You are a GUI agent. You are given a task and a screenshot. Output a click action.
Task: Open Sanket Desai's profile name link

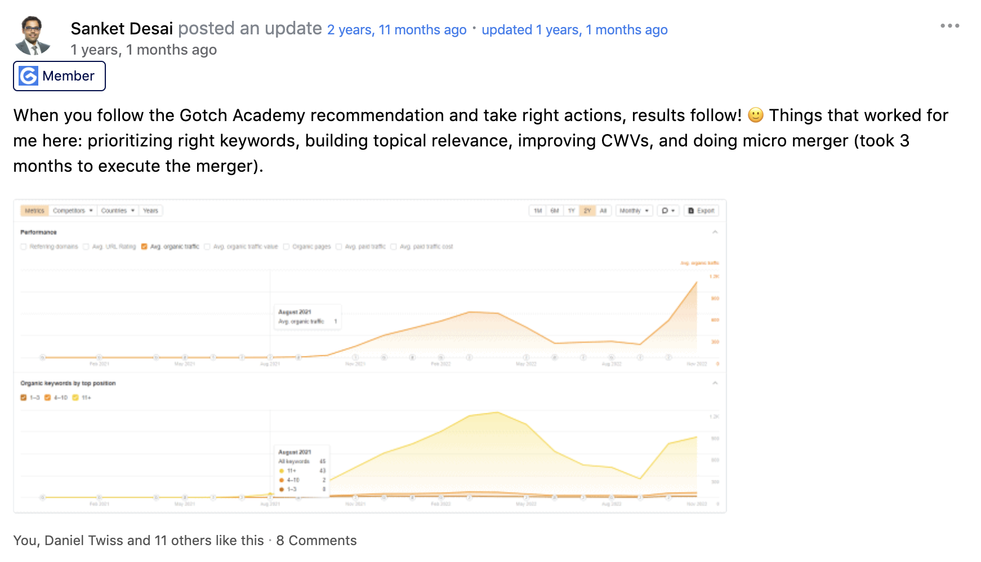click(x=122, y=29)
